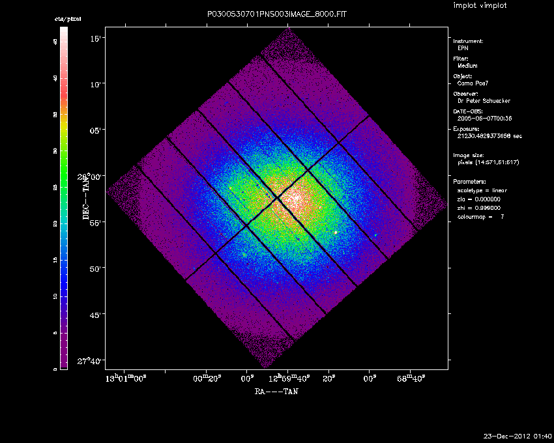Click the bright white cluster core in image

click(295, 199)
